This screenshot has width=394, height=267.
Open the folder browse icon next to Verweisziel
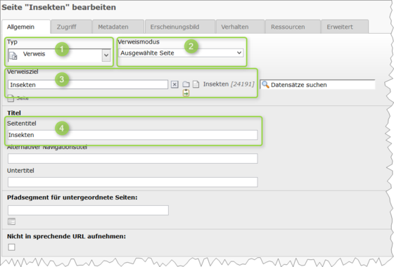coord(186,84)
